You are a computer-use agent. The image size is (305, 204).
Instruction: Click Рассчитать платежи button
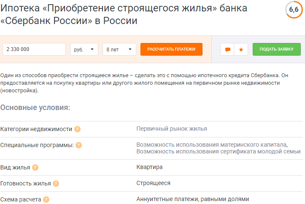[x=171, y=49]
